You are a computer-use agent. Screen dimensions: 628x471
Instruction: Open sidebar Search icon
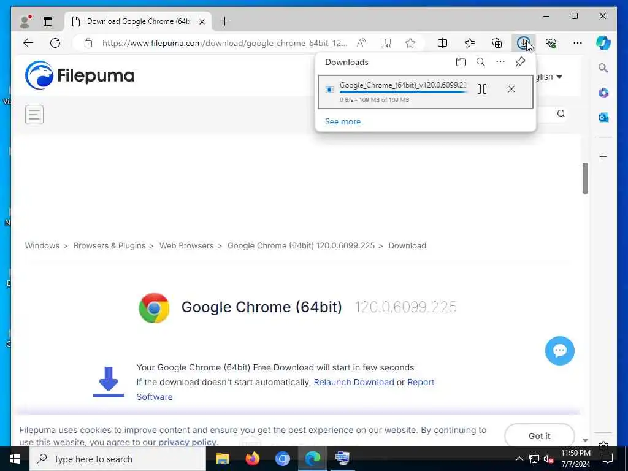(603, 68)
